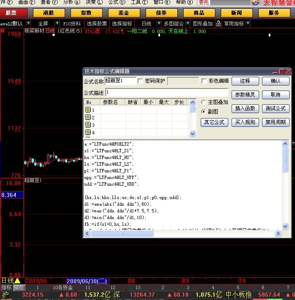This screenshot has height=300, width=295.
Task: Open the dropdown arrow after 图形叠加
Action: pos(218,23)
